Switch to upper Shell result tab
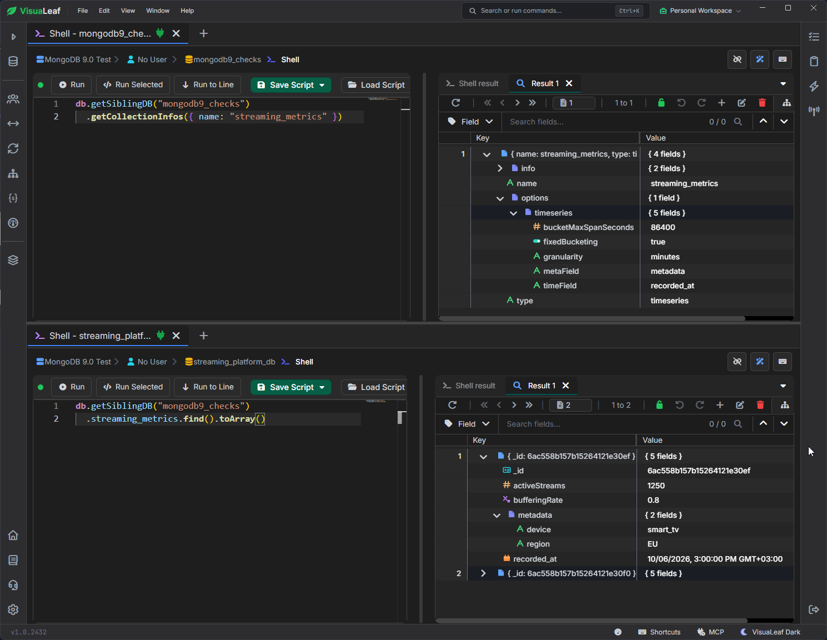The width and height of the screenshot is (827, 640). pyautogui.click(x=473, y=83)
